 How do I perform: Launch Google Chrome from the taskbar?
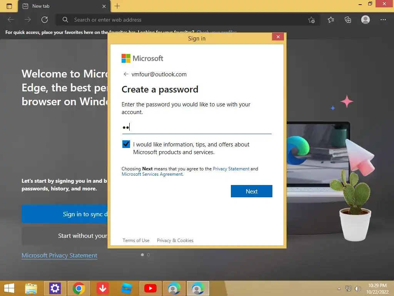coord(78,288)
